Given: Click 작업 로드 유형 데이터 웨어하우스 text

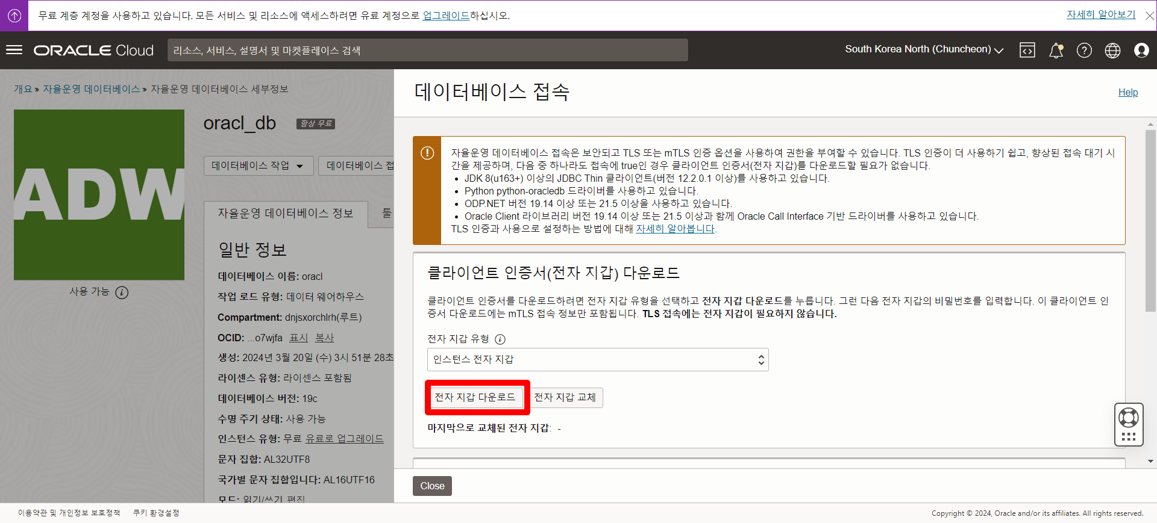Looking at the screenshot, I should click(290, 297).
